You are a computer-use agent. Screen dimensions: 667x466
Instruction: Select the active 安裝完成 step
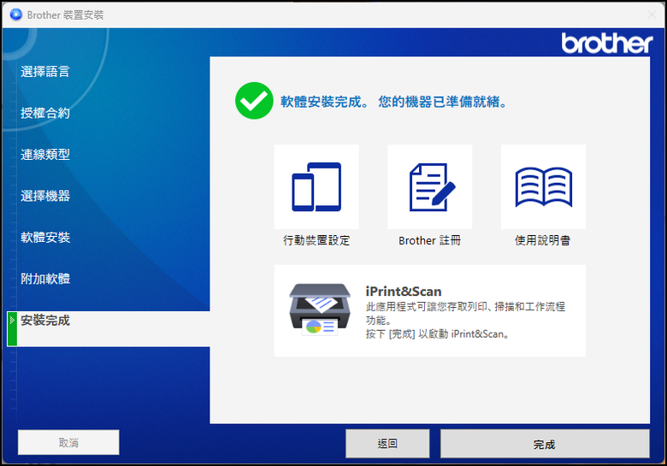click(109, 328)
